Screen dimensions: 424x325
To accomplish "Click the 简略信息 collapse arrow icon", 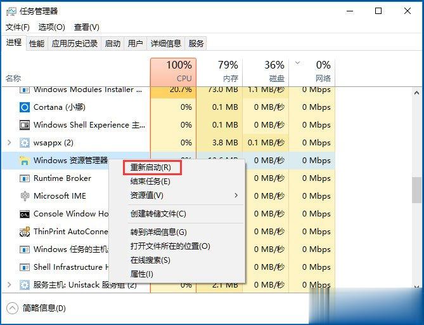I will (x=12, y=308).
